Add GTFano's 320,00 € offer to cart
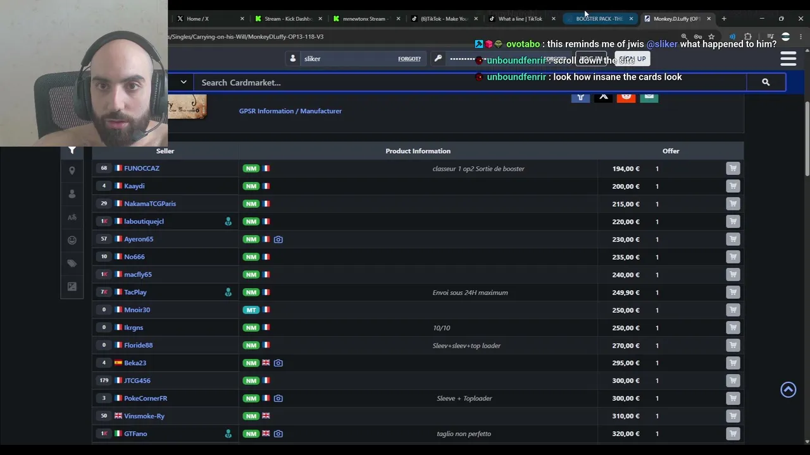 coord(733,434)
